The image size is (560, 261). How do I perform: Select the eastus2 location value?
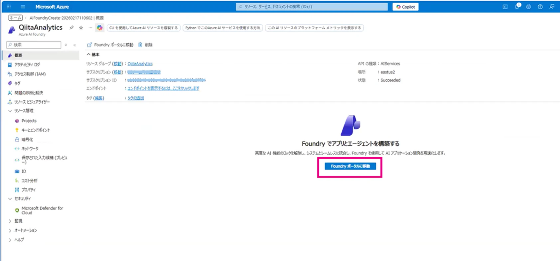pos(388,72)
